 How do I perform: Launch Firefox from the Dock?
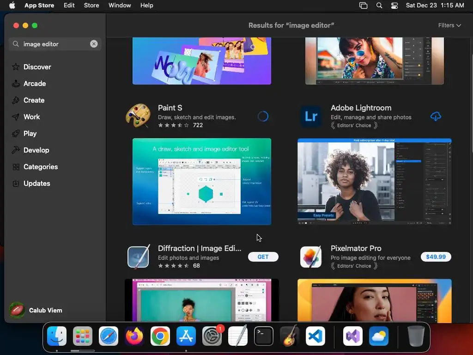(x=134, y=336)
